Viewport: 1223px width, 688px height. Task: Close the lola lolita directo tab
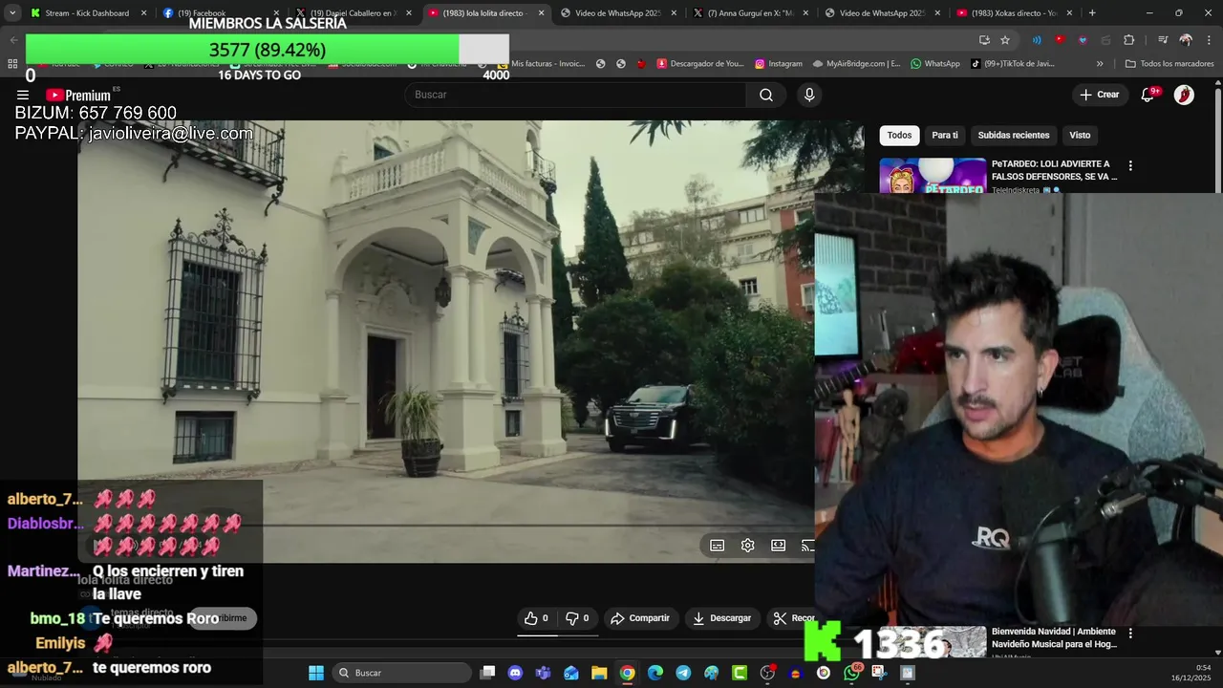tap(541, 13)
